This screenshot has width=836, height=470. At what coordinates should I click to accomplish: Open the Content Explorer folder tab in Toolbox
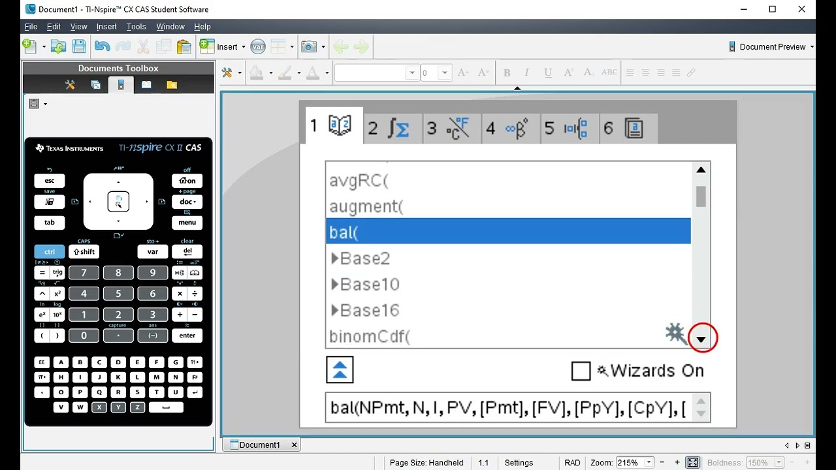[172, 85]
